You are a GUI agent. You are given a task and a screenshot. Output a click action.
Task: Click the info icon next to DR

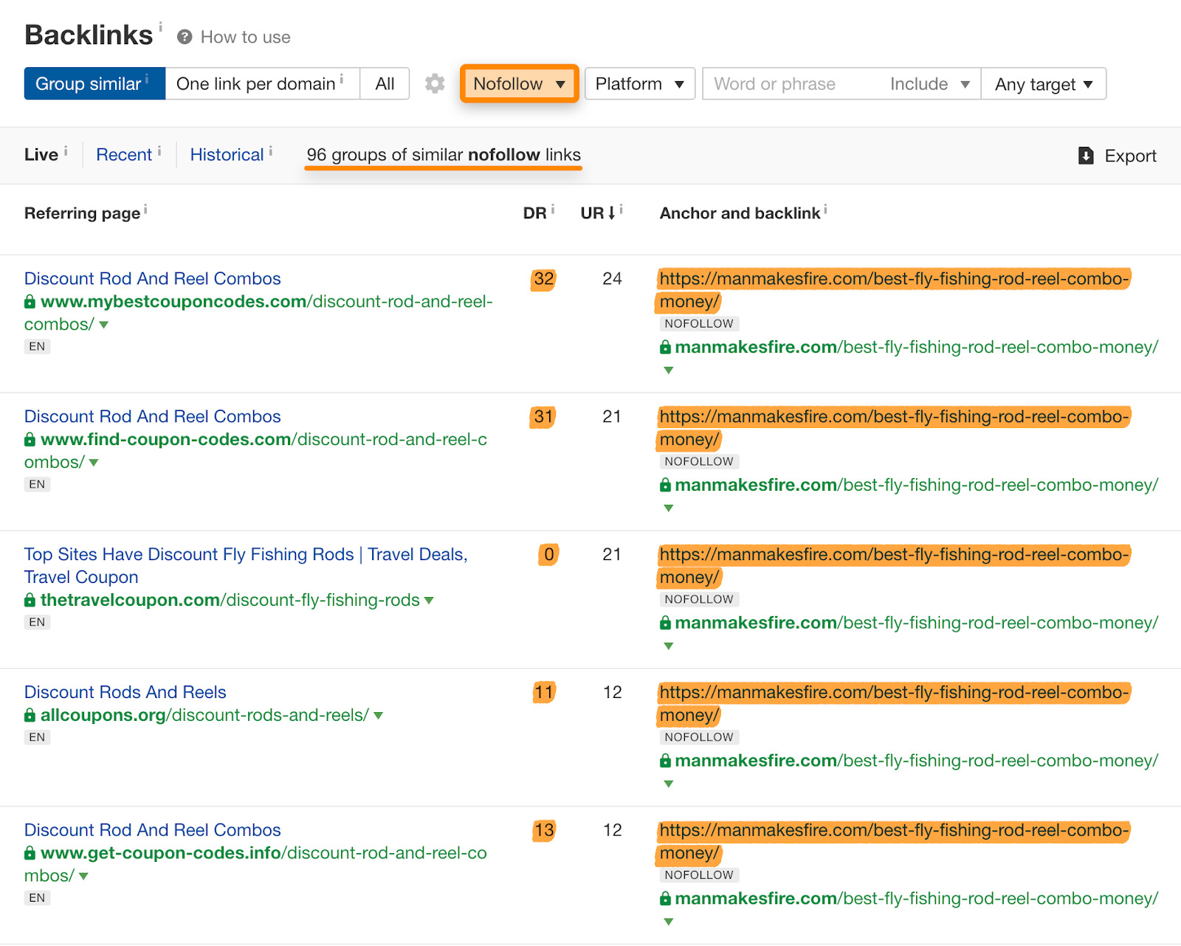pyautogui.click(x=553, y=210)
